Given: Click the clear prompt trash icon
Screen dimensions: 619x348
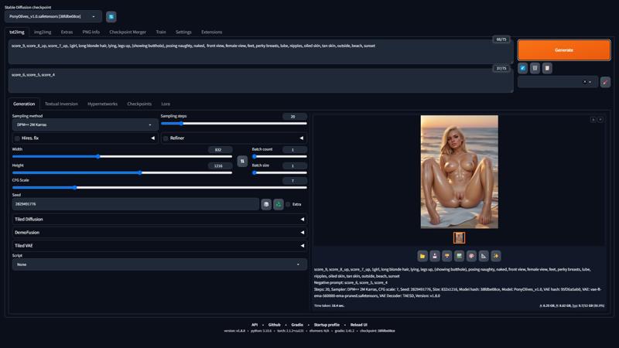Looking at the screenshot, I should click(535, 68).
